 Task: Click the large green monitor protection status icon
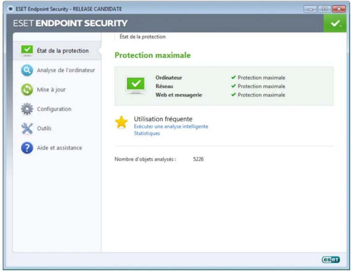(x=136, y=85)
